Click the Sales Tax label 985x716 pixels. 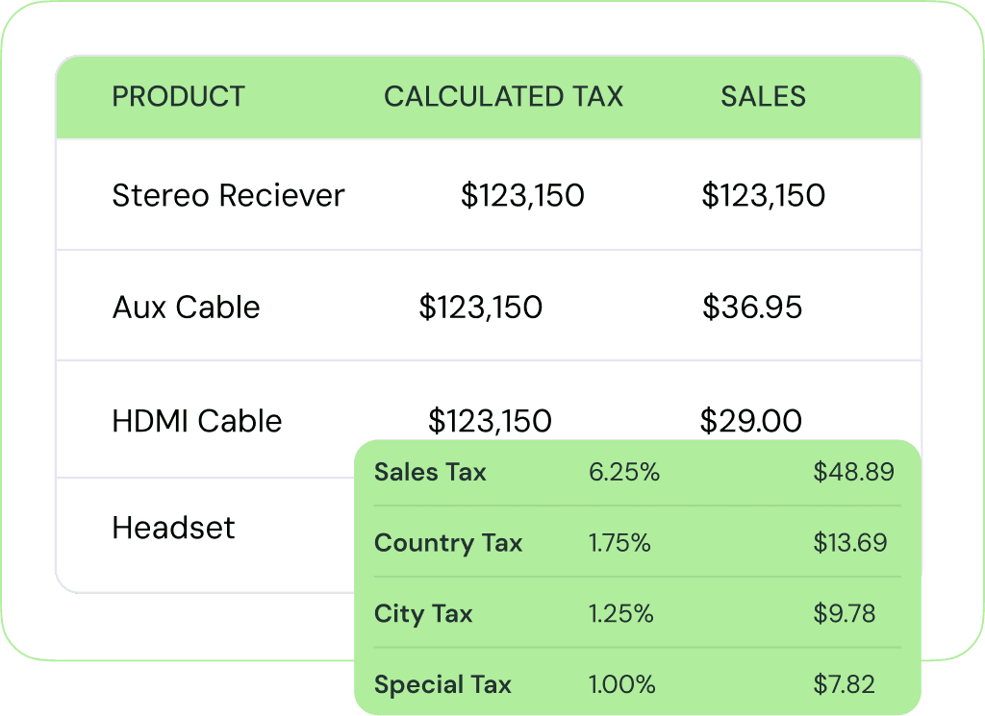click(x=430, y=472)
